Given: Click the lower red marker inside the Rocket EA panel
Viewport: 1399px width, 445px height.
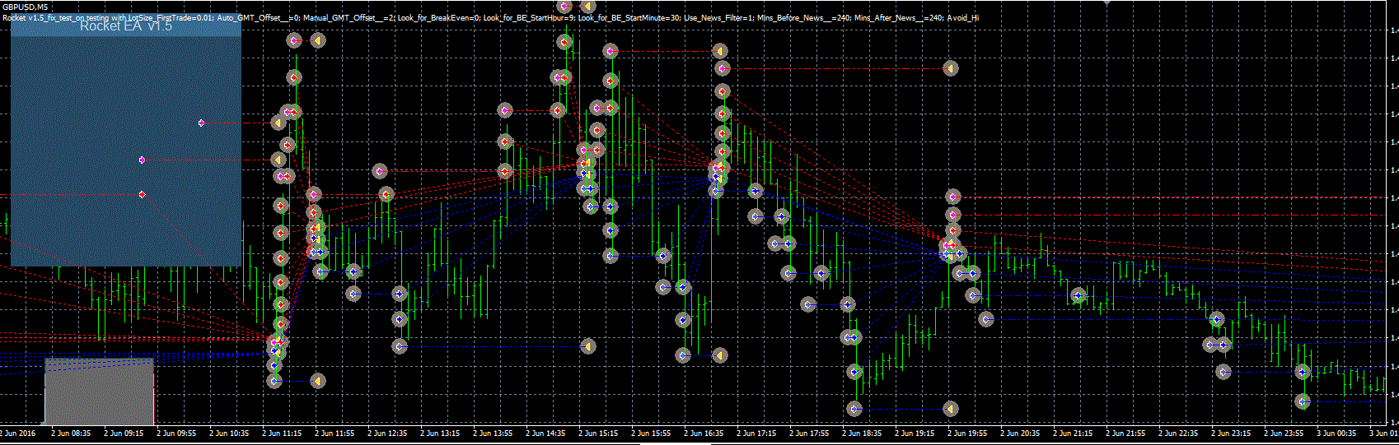Looking at the screenshot, I should 142,194.
